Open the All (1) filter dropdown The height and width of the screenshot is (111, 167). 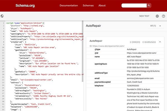(156, 26)
